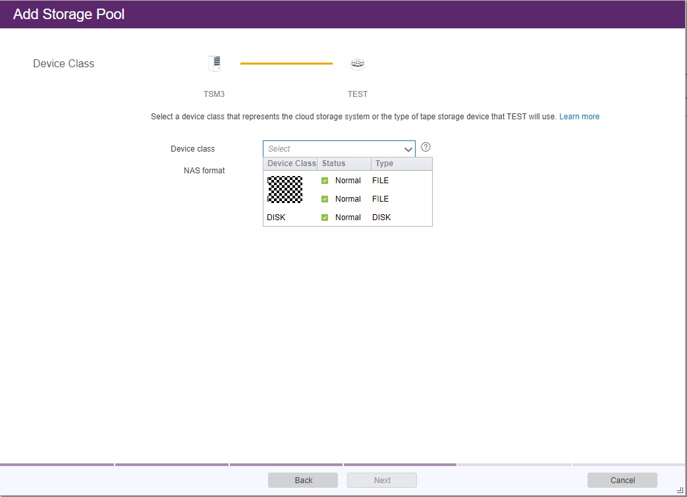Sort by Status column header
687x497 pixels.
pos(344,163)
